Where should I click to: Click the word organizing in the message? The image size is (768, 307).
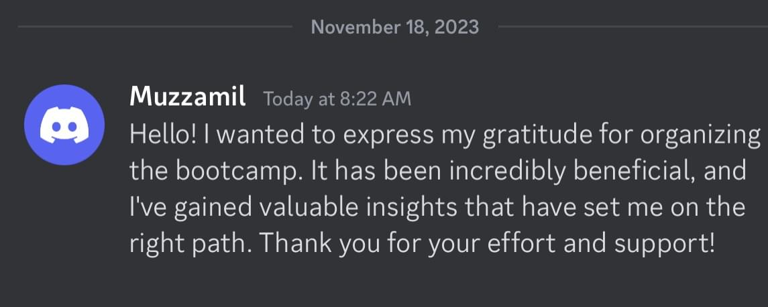(x=700, y=135)
